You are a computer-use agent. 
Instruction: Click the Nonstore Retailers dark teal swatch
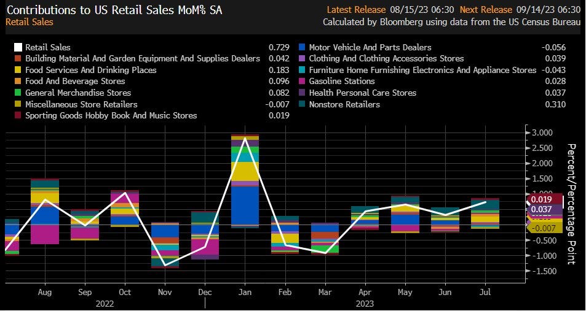[303, 104]
